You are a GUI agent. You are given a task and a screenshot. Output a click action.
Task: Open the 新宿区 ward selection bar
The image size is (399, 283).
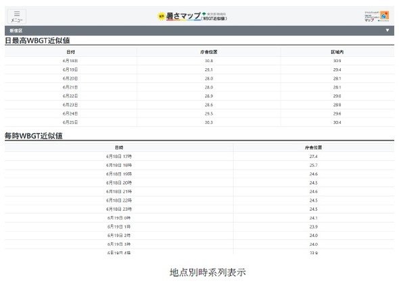[x=199, y=30]
